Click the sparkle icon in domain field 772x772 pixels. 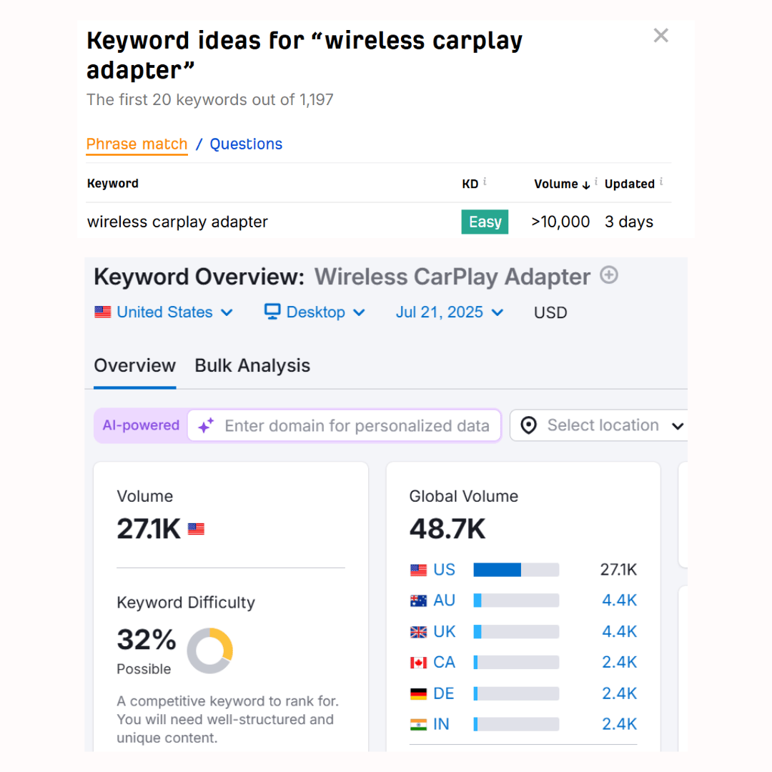coord(206,425)
